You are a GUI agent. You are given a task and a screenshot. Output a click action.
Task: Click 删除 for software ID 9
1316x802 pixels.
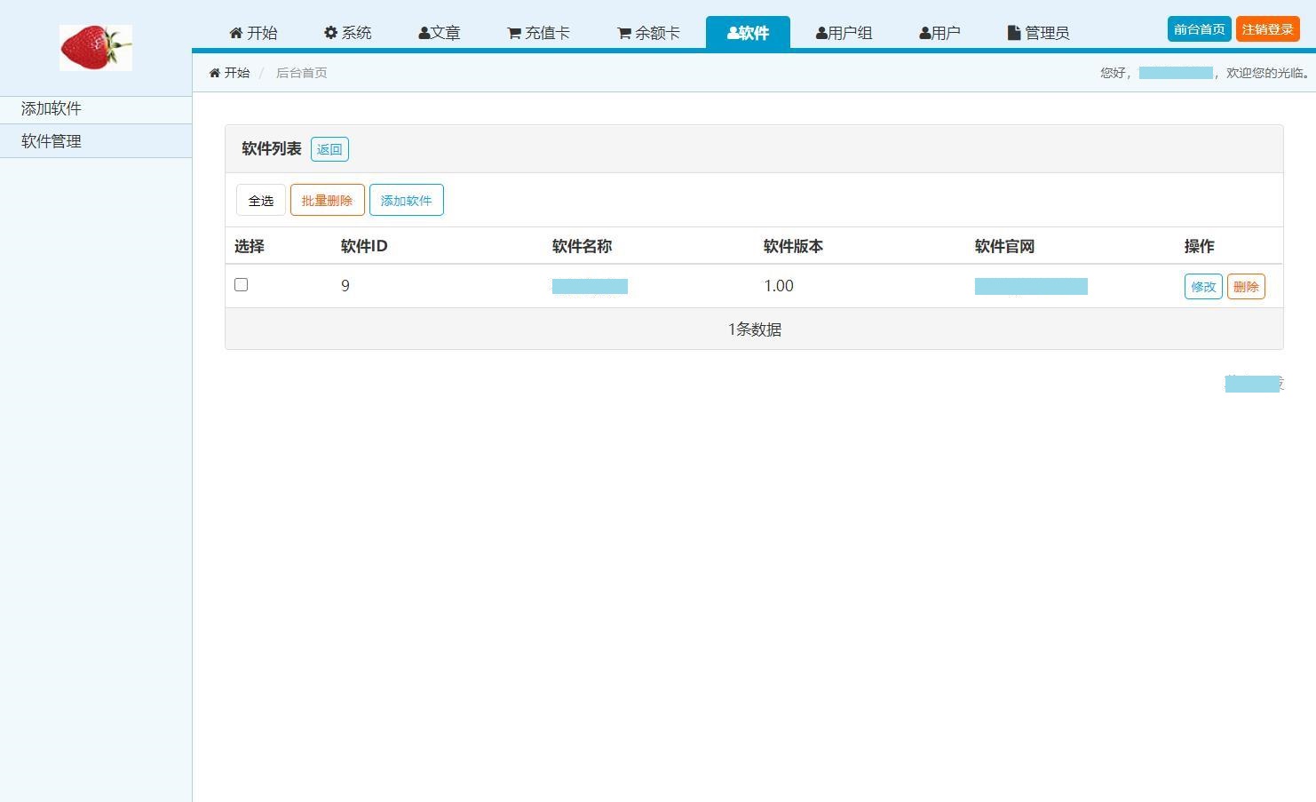[1246, 287]
